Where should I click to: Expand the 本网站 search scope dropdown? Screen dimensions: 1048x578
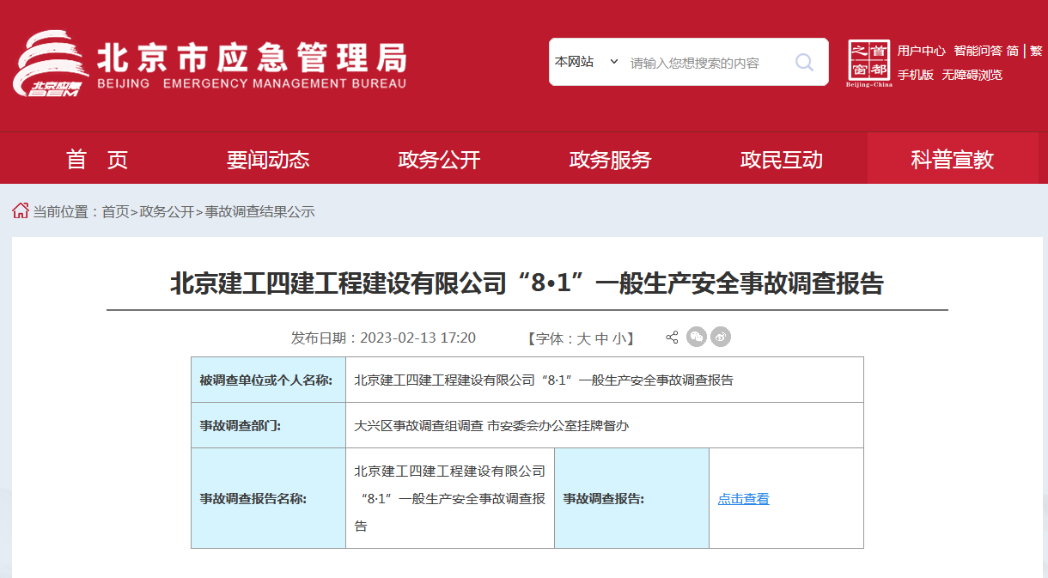(x=587, y=62)
